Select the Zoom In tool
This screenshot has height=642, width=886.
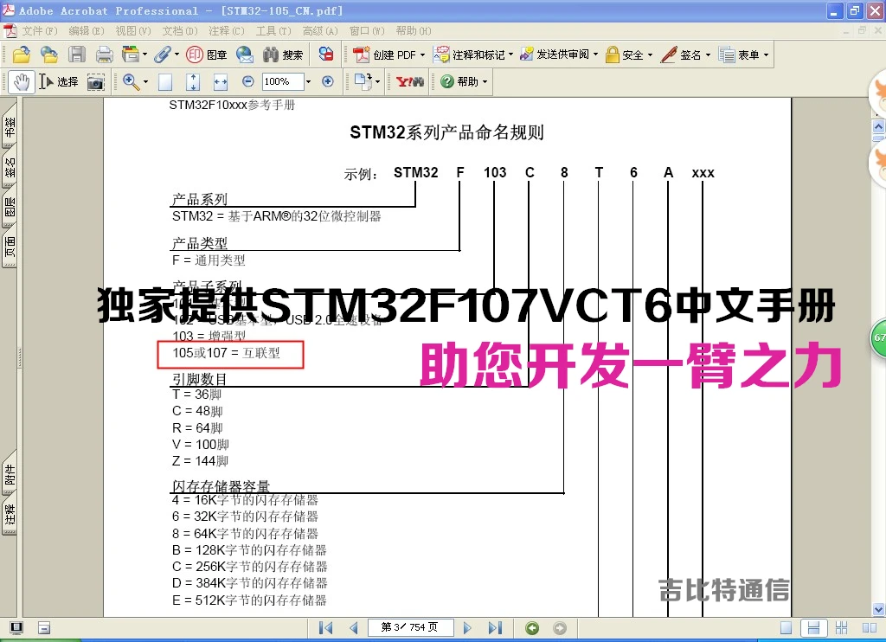point(130,81)
